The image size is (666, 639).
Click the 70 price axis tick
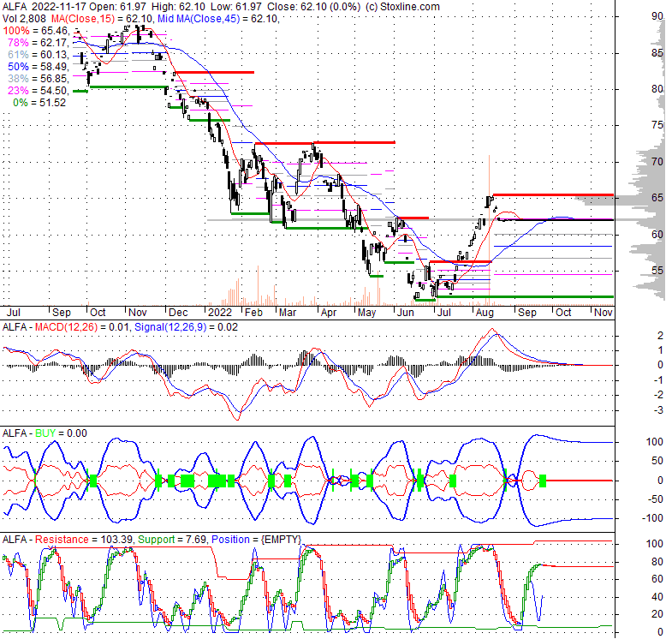[x=657, y=161]
